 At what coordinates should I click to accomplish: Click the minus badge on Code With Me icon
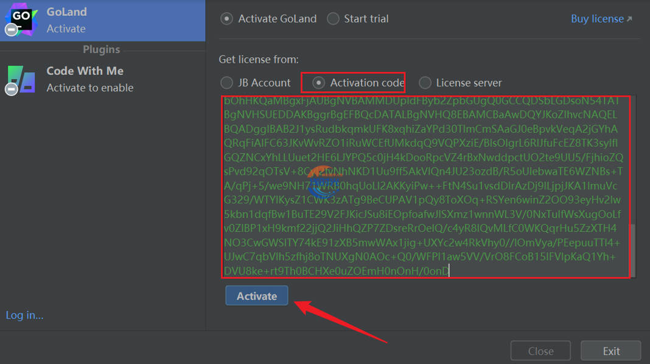coord(11,89)
